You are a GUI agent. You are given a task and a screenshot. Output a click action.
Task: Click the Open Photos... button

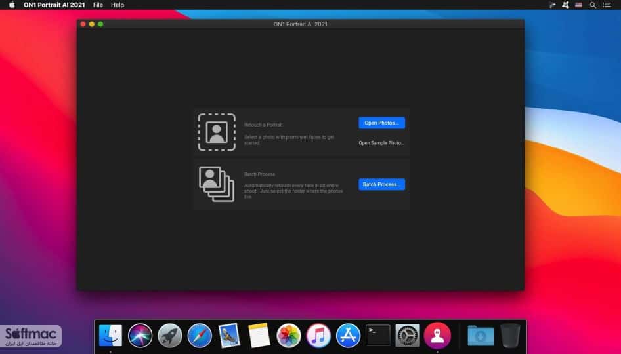point(382,123)
